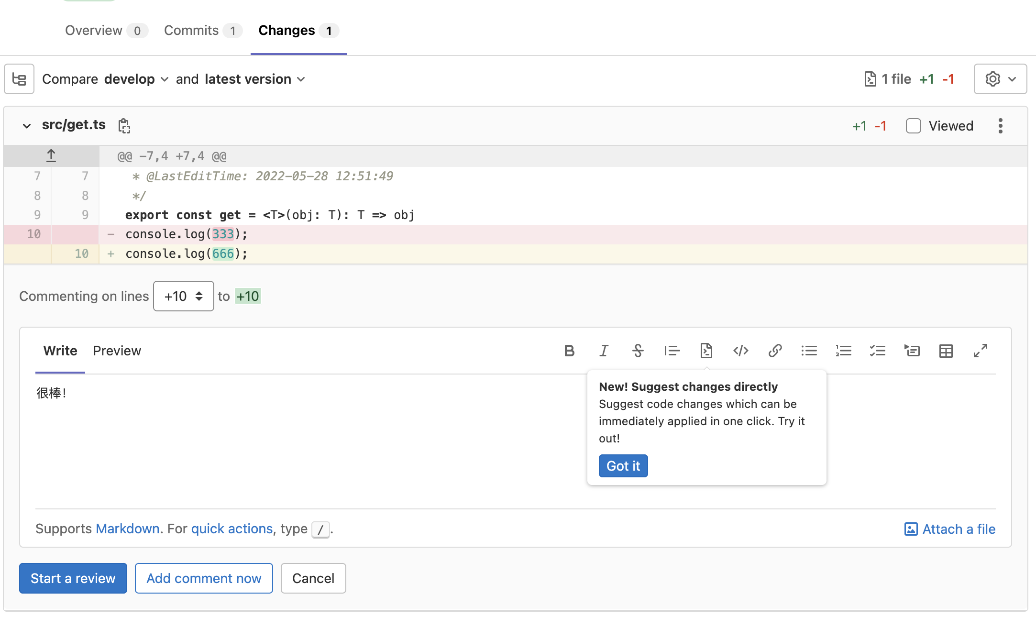Screen dimensions: 1036x617
Task: Click the Start a review button
Action: coord(73,578)
